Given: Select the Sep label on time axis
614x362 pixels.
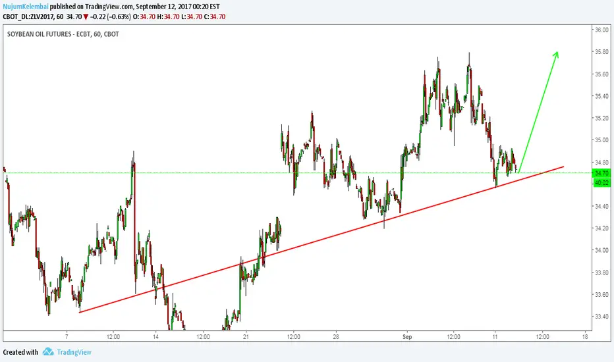Looking at the screenshot, I should click(x=407, y=336).
